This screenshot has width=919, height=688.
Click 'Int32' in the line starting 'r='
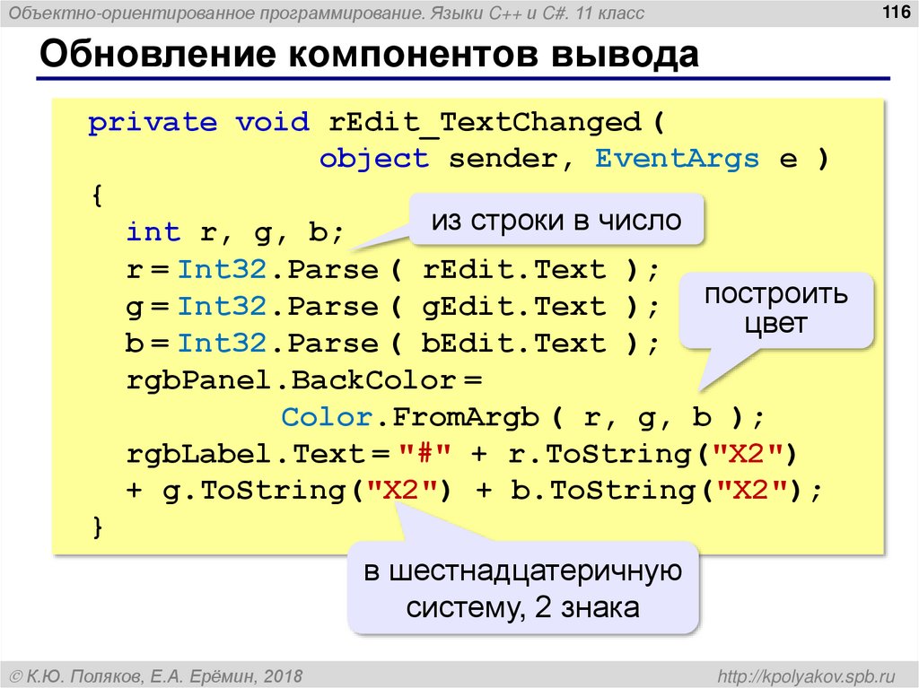(x=223, y=270)
